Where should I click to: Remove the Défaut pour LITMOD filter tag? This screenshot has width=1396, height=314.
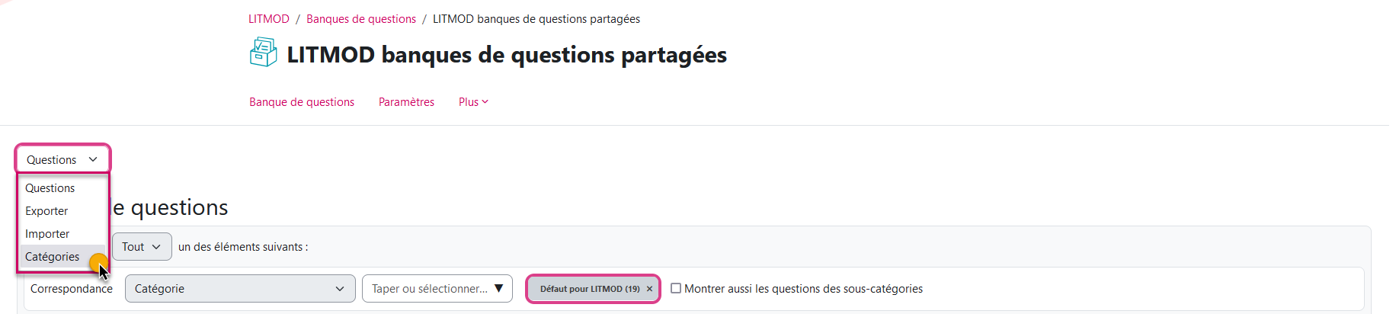[x=649, y=289]
